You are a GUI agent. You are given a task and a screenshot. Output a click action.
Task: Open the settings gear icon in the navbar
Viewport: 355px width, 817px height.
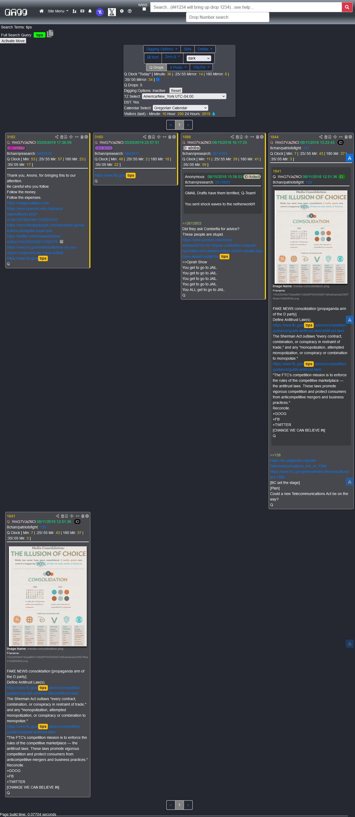(122, 11)
